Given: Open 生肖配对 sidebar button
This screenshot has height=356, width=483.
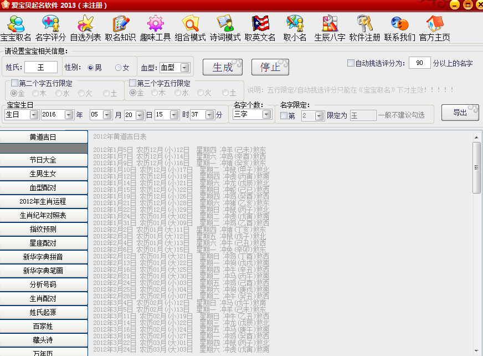Looking at the screenshot, I should [44, 299].
